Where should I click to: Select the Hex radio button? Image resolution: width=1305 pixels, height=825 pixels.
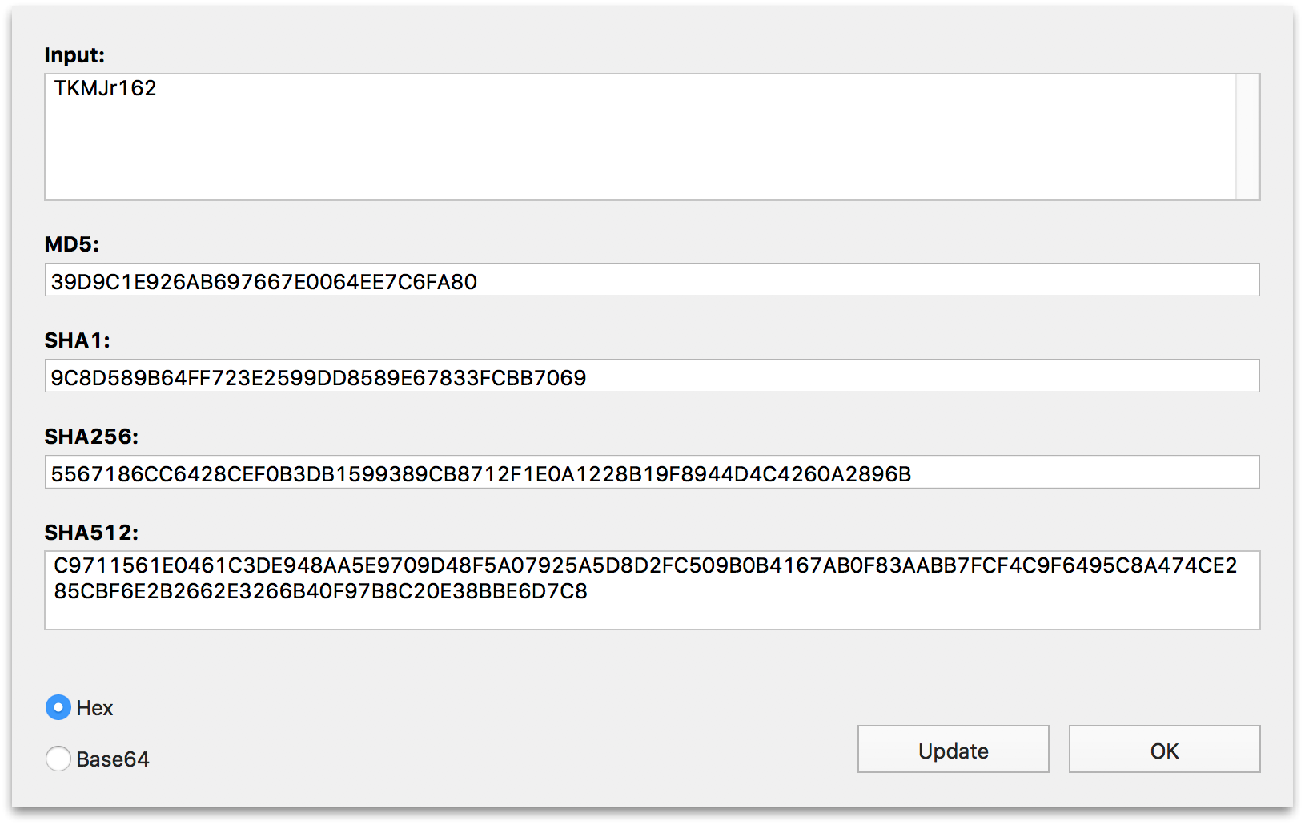(58, 708)
